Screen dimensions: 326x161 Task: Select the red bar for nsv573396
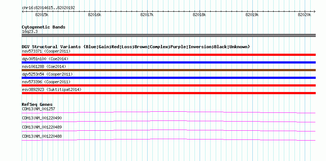coord(168,85)
